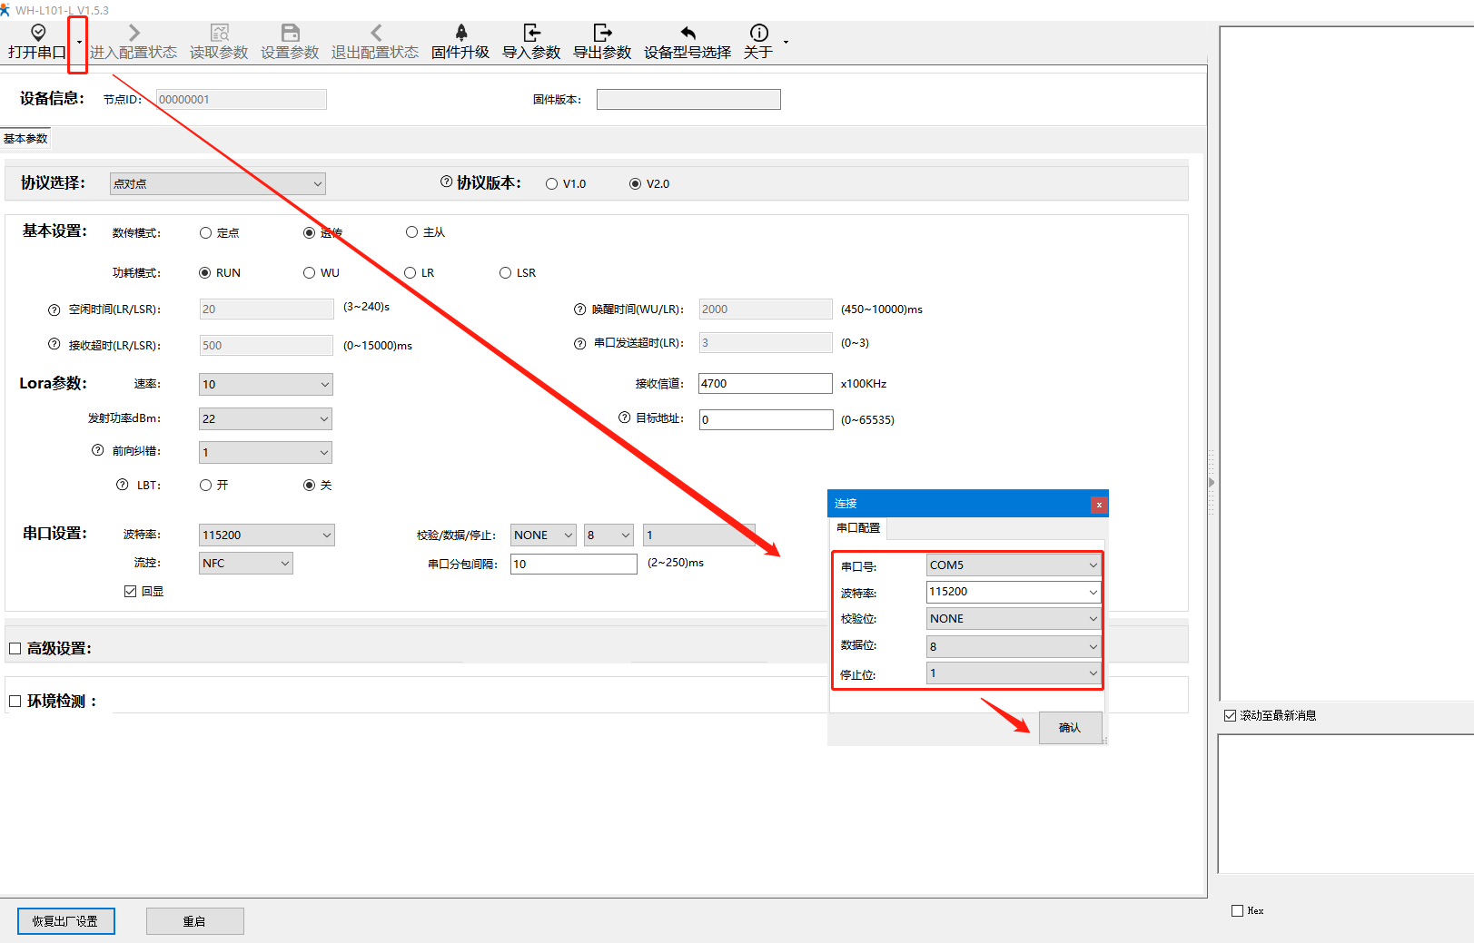This screenshot has width=1474, height=943.
Task: Click the 打开串口 (open serial port) icon
Action: coord(37,34)
